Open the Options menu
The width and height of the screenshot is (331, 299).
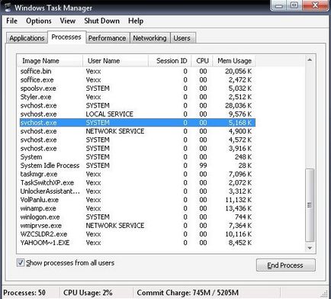(39, 21)
